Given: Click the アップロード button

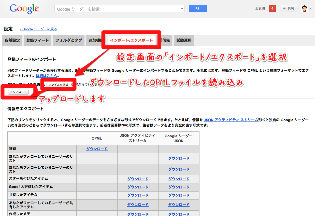Looking at the screenshot, I should coord(18,92).
